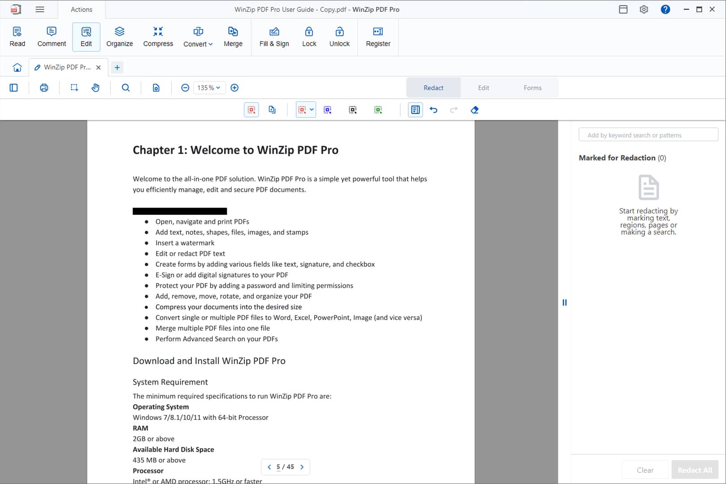Click the Compress tool
726x484 pixels.
click(x=158, y=37)
